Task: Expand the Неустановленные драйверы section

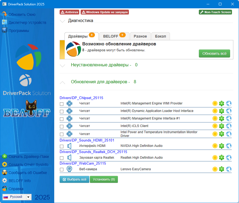Action: coord(63,65)
